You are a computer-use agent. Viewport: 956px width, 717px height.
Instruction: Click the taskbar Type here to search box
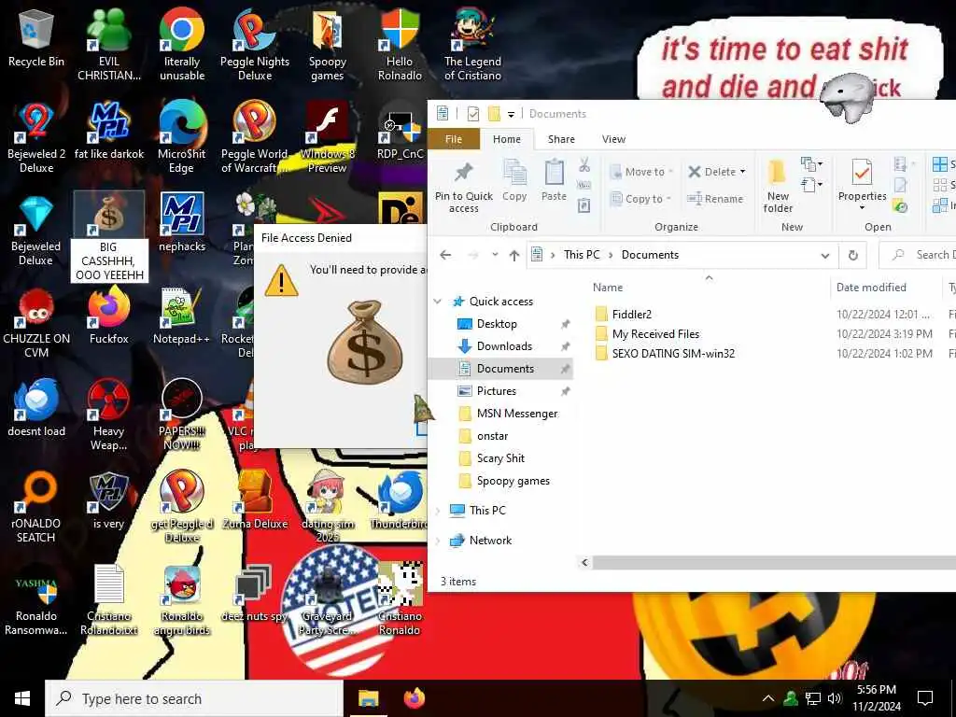pos(194,698)
